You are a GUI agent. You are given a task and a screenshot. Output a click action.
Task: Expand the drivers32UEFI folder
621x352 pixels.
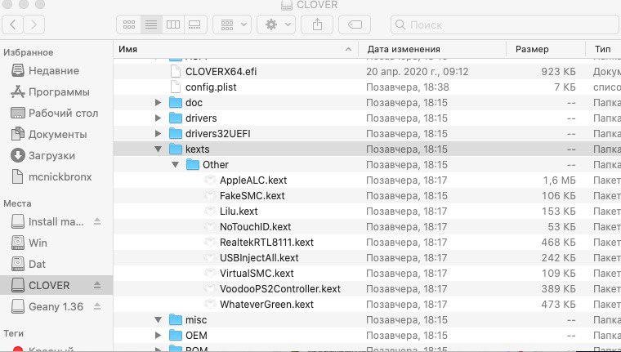[159, 134]
